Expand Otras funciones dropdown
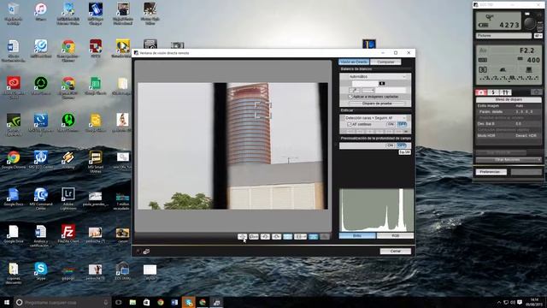This screenshot has width=547, height=308. tap(509, 160)
